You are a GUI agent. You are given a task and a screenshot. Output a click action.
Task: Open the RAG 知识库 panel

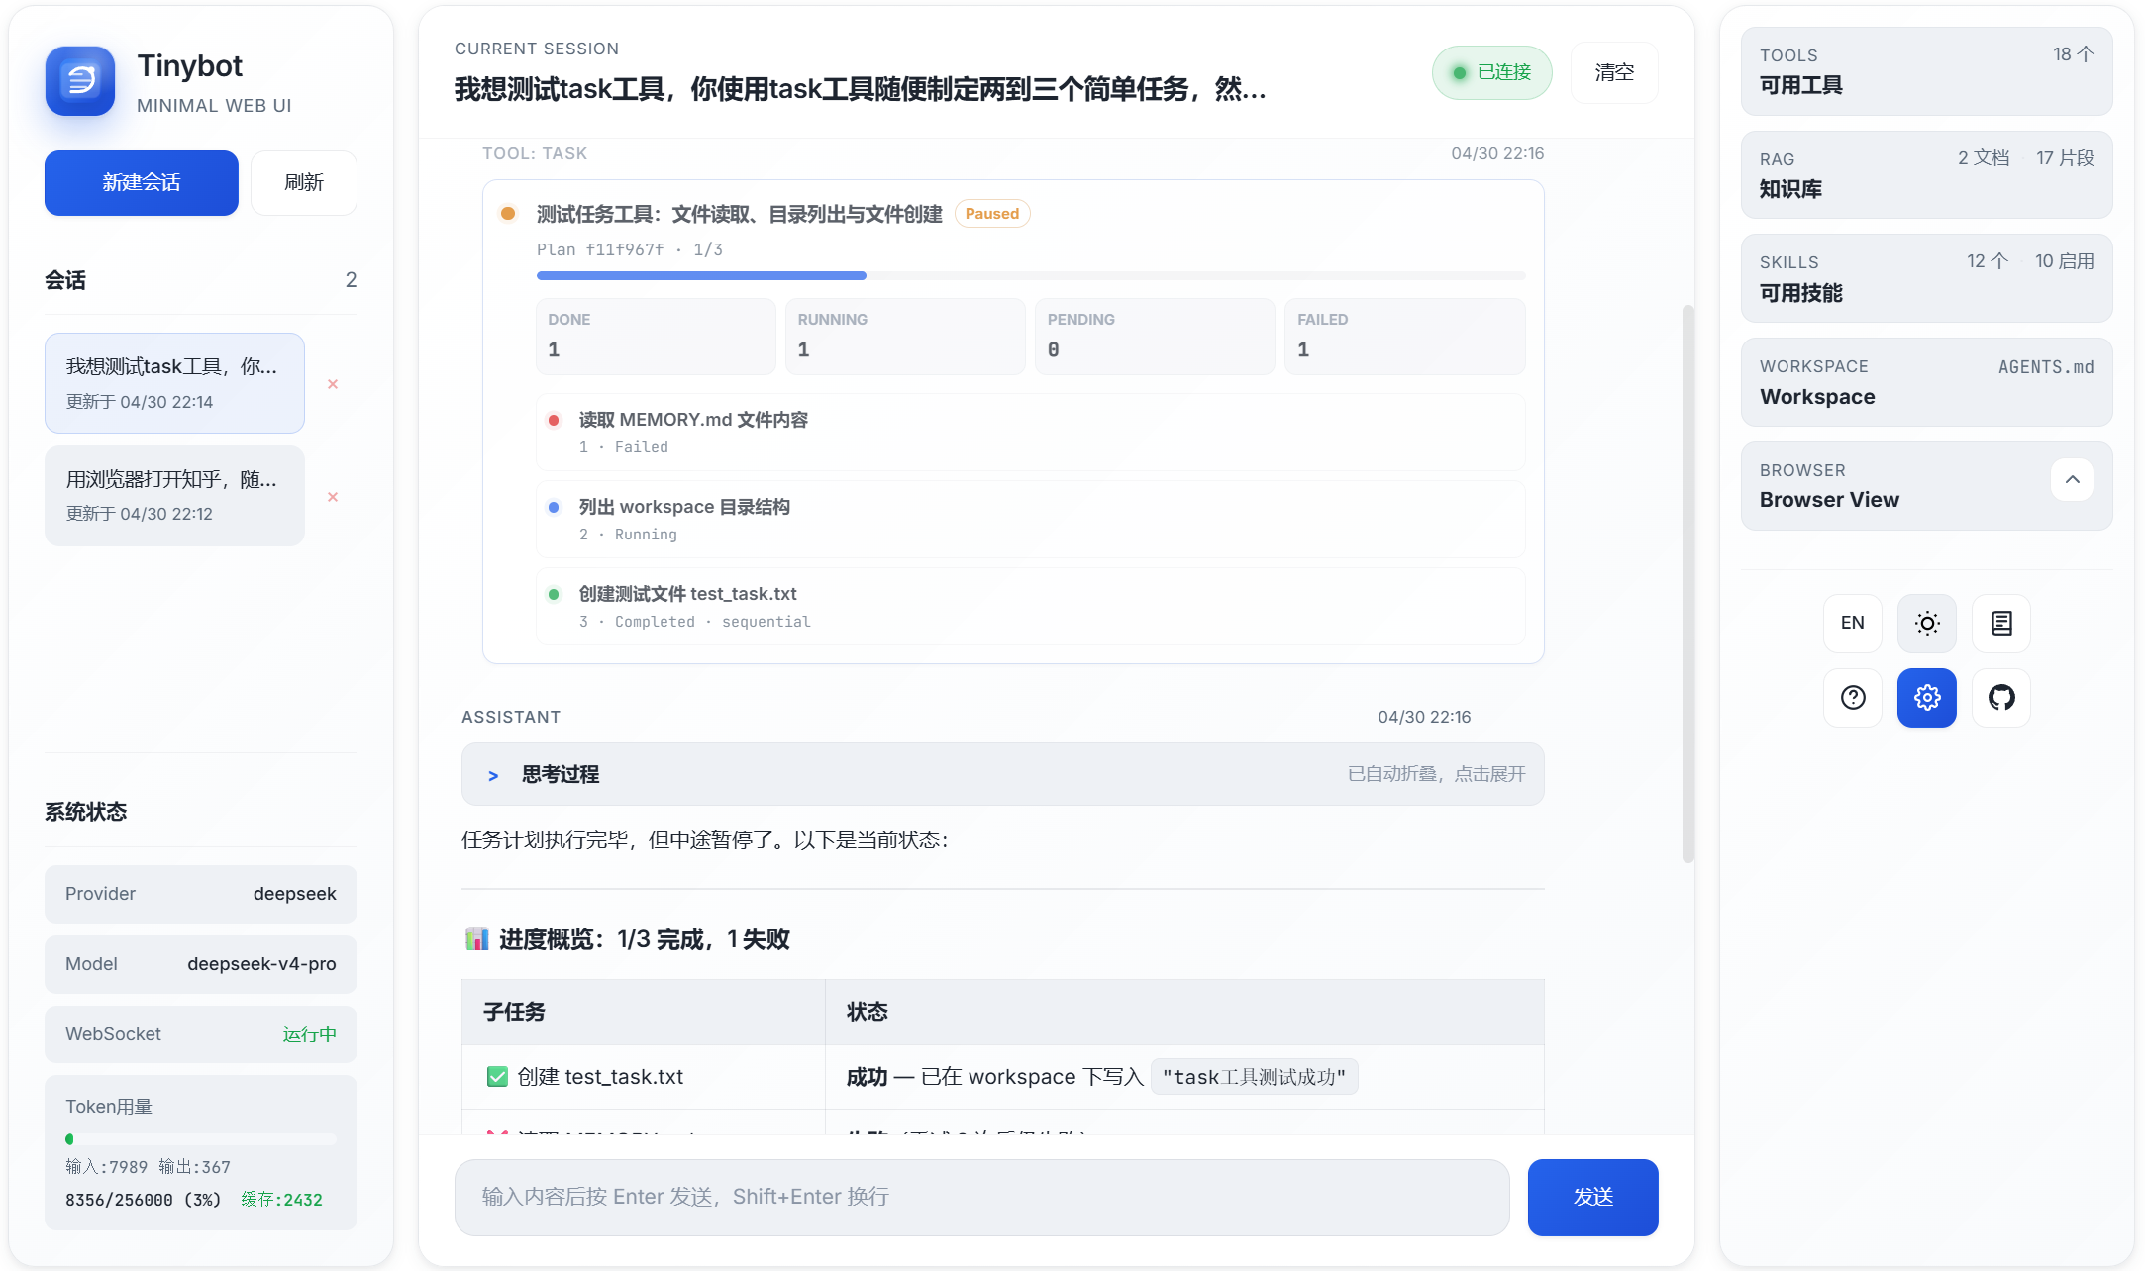1926,174
